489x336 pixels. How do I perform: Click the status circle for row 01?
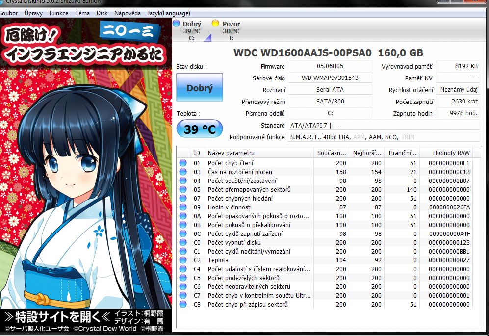point(183,163)
